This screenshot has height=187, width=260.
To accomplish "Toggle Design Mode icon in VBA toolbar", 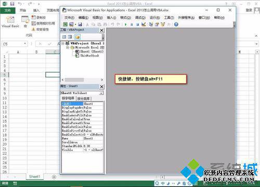I will 144,24.
